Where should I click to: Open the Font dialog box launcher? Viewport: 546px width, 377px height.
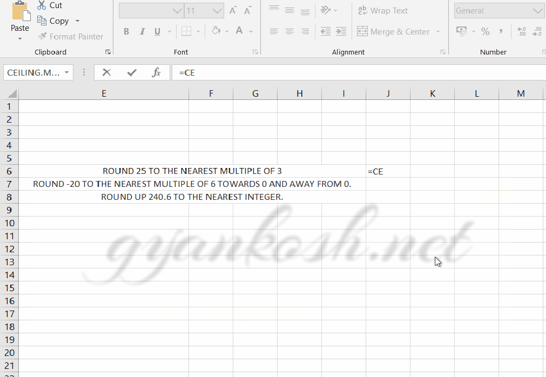tap(255, 52)
